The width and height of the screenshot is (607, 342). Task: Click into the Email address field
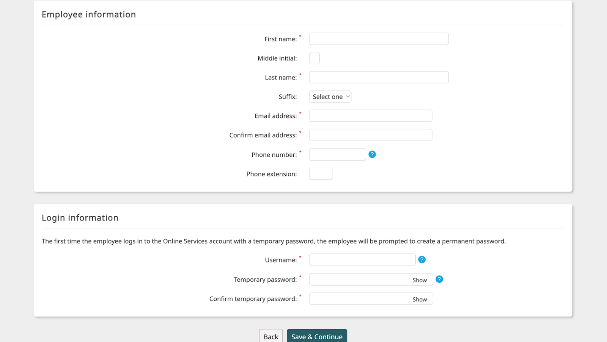click(x=370, y=116)
